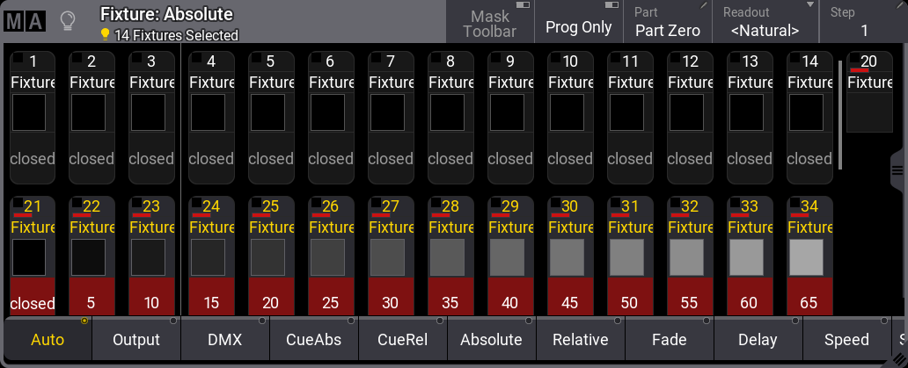The height and width of the screenshot is (368, 908).
Task: Select fixture 34 tile showing 65
Action: (x=809, y=256)
